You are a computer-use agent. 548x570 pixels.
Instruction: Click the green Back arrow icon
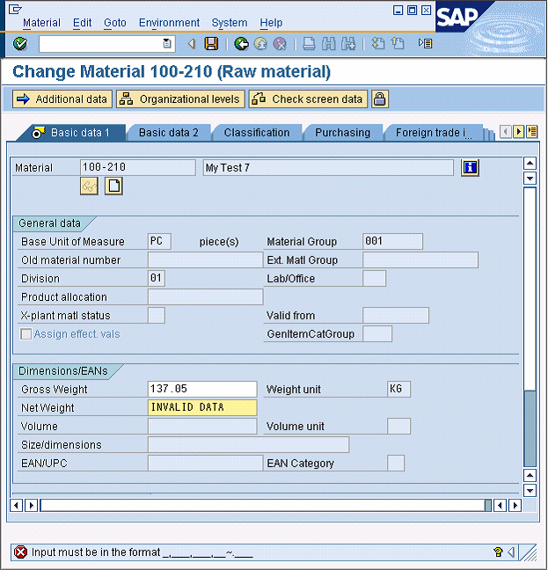click(241, 44)
